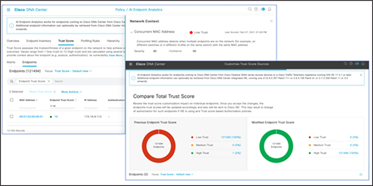Click Endpoint Trust Score filter field 7-10
The width and height of the screenshot is (373, 186).
62,107
